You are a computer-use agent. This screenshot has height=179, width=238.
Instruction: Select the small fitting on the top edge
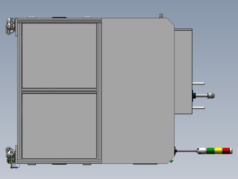pos(161,16)
